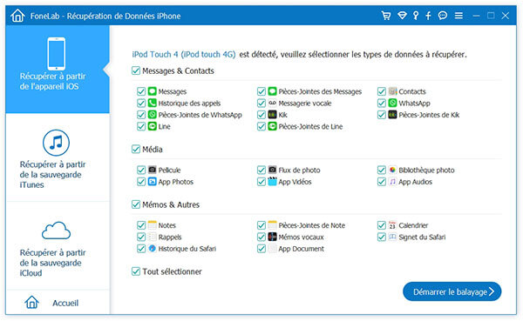Viewport: 523px width, 321px height.
Task: Click the Messagerie vocale label
Action: 305,104
